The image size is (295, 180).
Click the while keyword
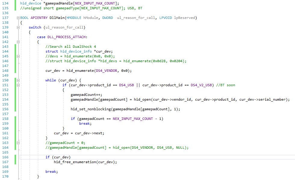51,80
